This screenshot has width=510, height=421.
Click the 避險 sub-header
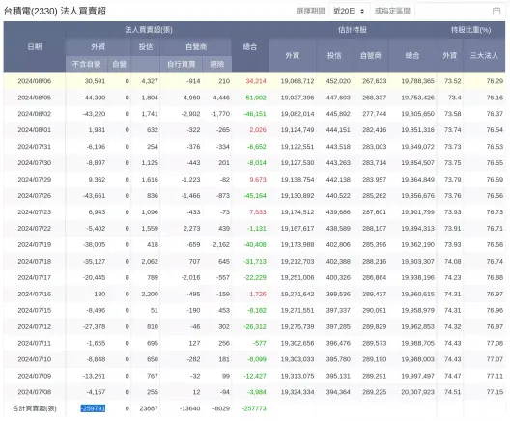(217, 64)
